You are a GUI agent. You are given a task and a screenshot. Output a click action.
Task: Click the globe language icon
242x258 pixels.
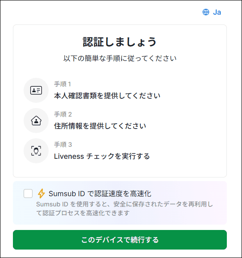point(206,12)
